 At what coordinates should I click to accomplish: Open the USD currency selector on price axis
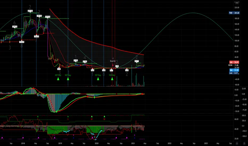(x=237, y=3)
